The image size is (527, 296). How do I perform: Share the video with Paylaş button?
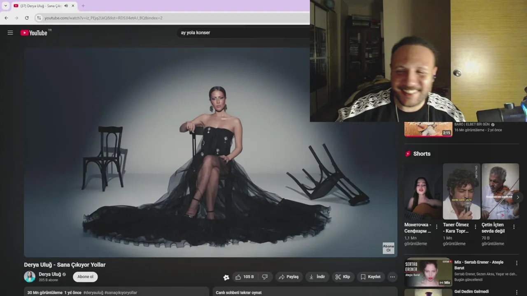pyautogui.click(x=289, y=277)
